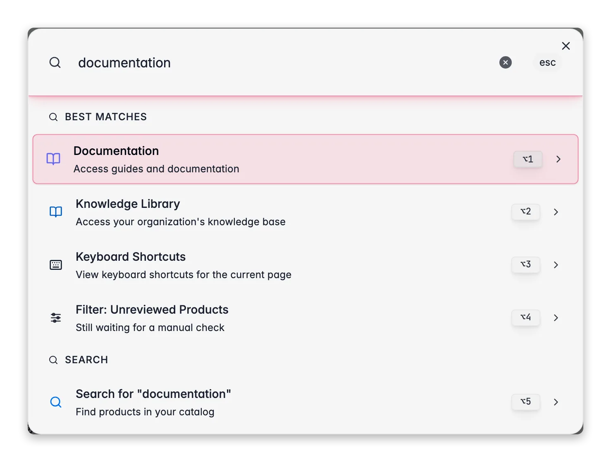Click the Knowledge Library option-2 shortcut badge
The image size is (611, 462).
point(525,212)
